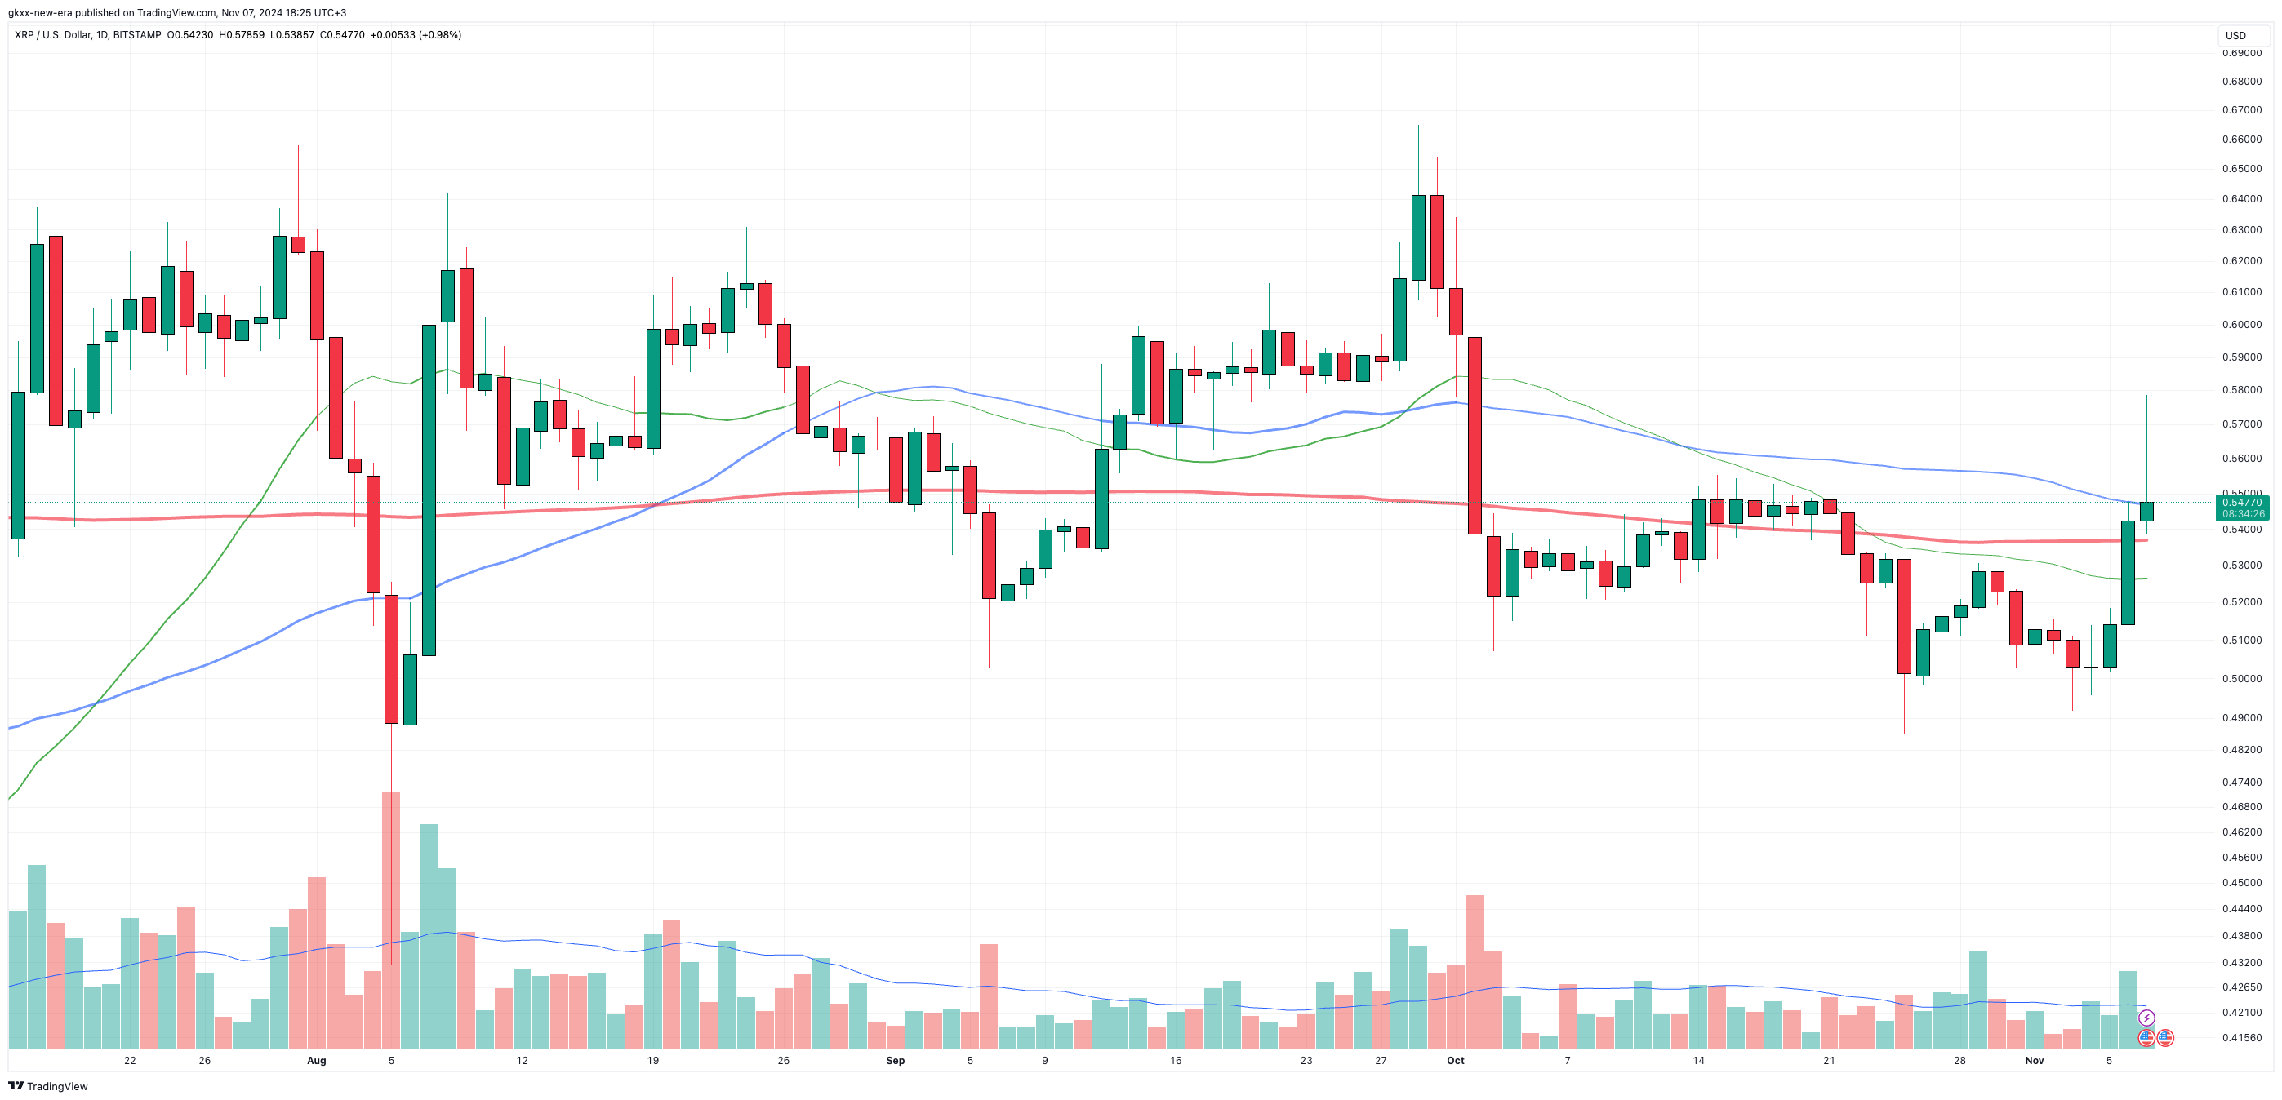Click the XRP / U.S. Dollar symbol title

(x=52, y=34)
